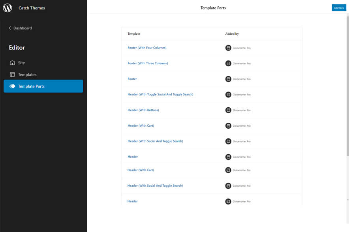Select the Templates icon in the sidebar
The height and width of the screenshot is (232, 349).
(x=13, y=74)
